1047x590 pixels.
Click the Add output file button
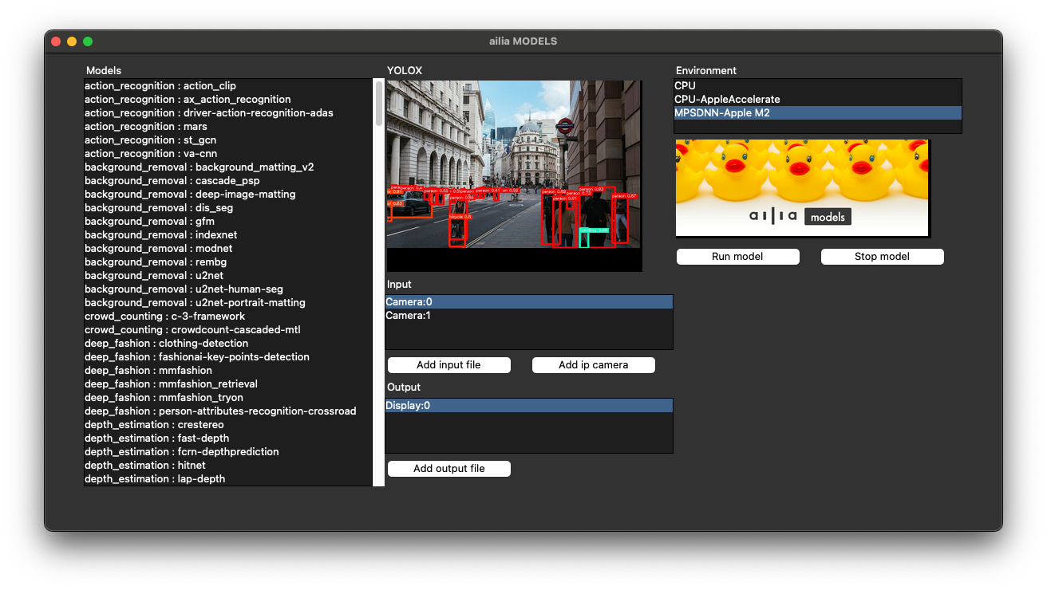[x=448, y=469]
